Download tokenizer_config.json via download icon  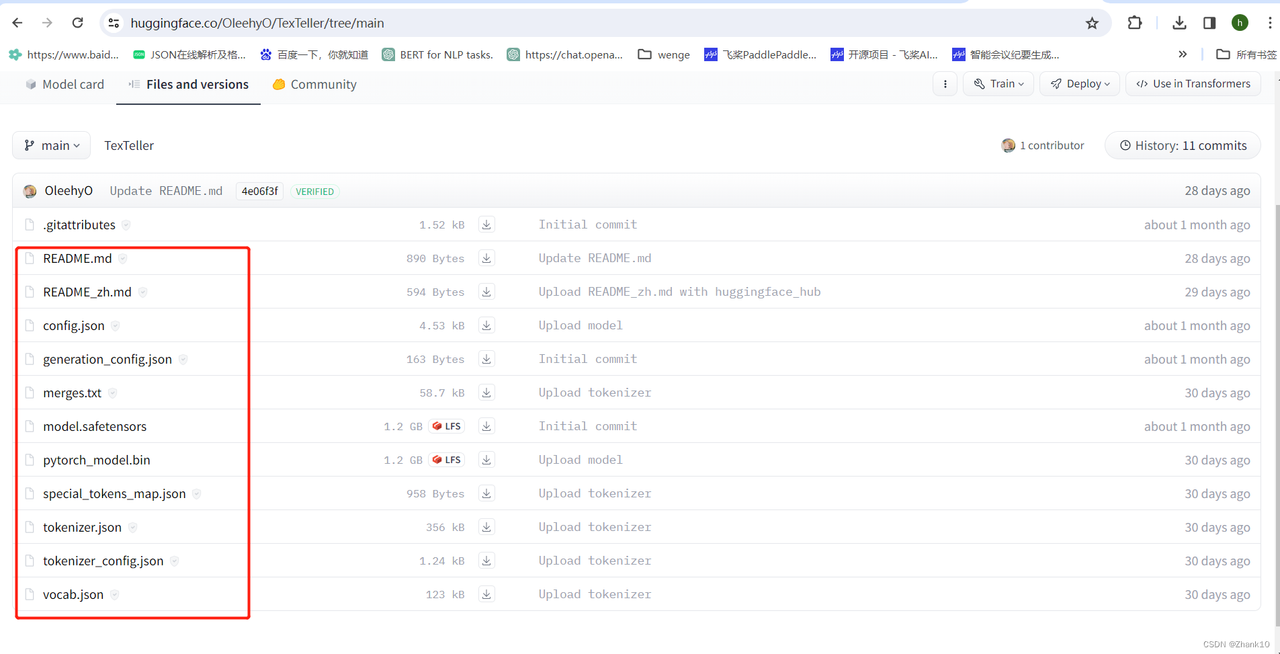[486, 561]
